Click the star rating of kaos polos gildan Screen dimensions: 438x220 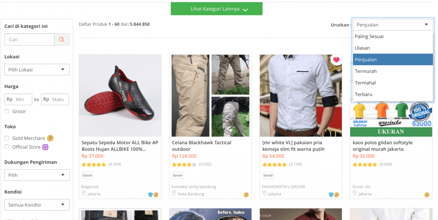[x=365, y=165]
